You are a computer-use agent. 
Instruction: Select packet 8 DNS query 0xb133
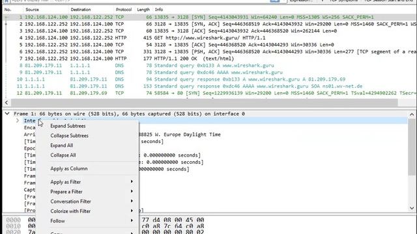click(210, 66)
